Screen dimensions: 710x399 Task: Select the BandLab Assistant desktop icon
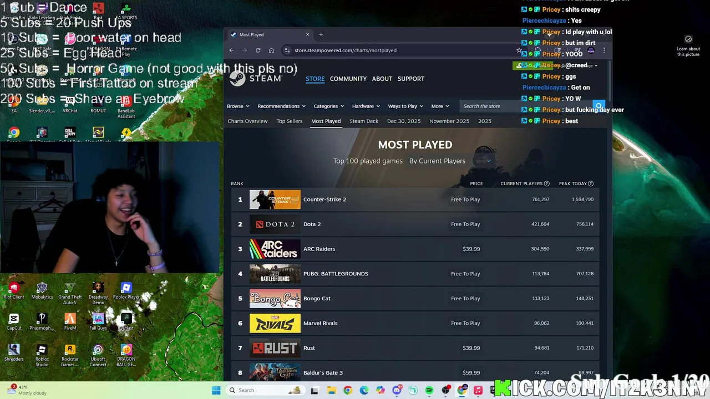(126, 106)
